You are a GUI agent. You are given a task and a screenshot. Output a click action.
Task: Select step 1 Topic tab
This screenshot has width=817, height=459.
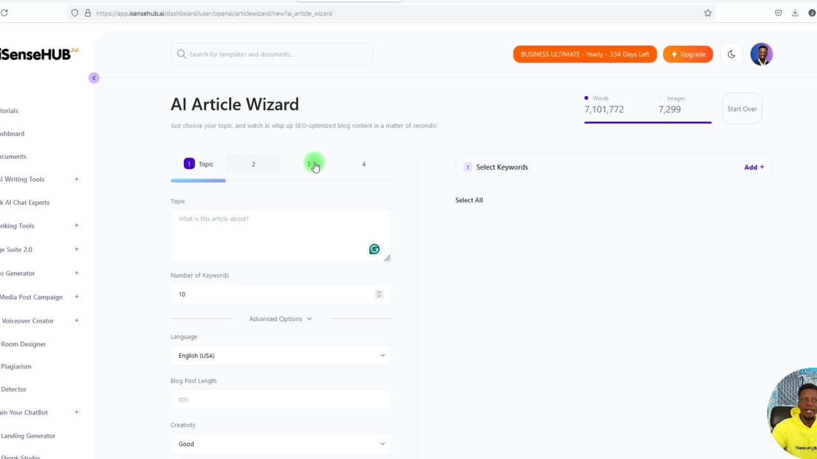(199, 164)
